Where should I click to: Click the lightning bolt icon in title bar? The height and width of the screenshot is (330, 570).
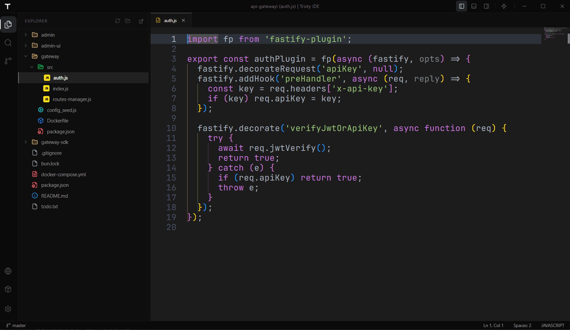pyautogui.click(x=504, y=6)
